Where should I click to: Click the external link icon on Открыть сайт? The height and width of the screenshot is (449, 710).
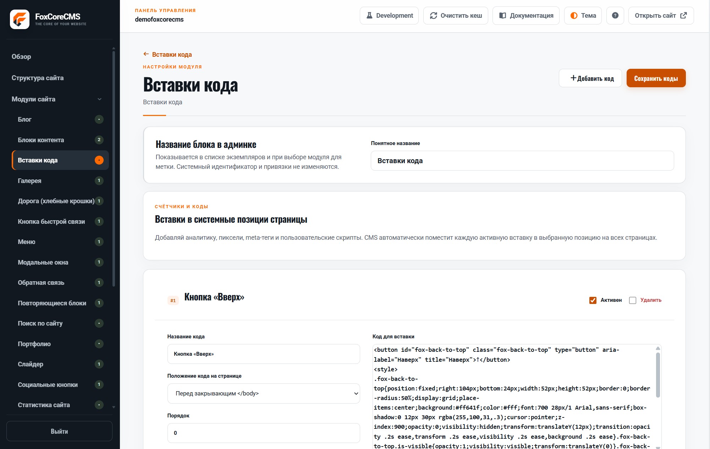click(683, 15)
